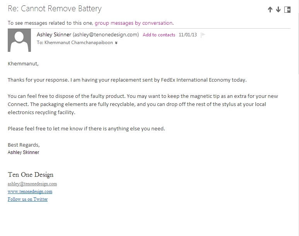Click the Ten One Design signature heading
This screenshot has height=236, width=299.
coord(31,174)
